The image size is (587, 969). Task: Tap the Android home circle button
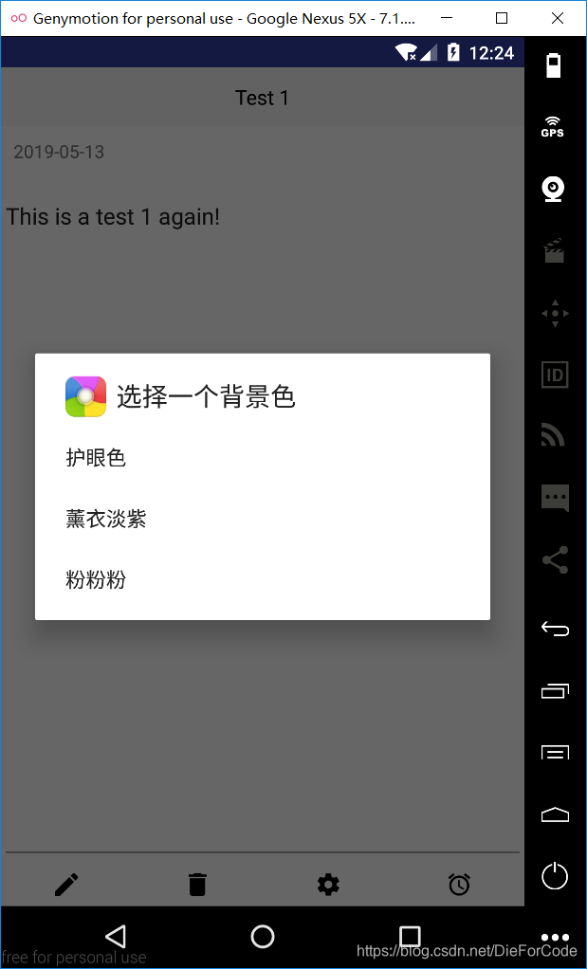[263, 936]
